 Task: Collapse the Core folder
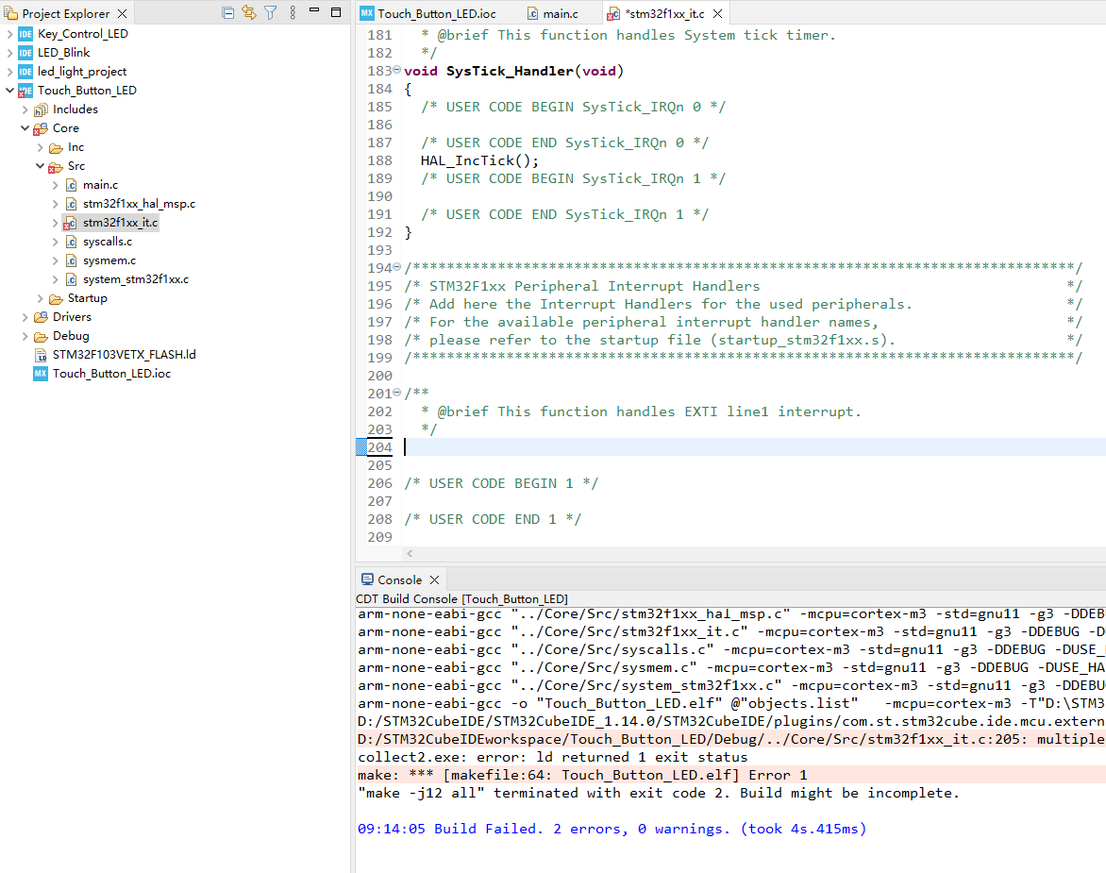click(25, 128)
